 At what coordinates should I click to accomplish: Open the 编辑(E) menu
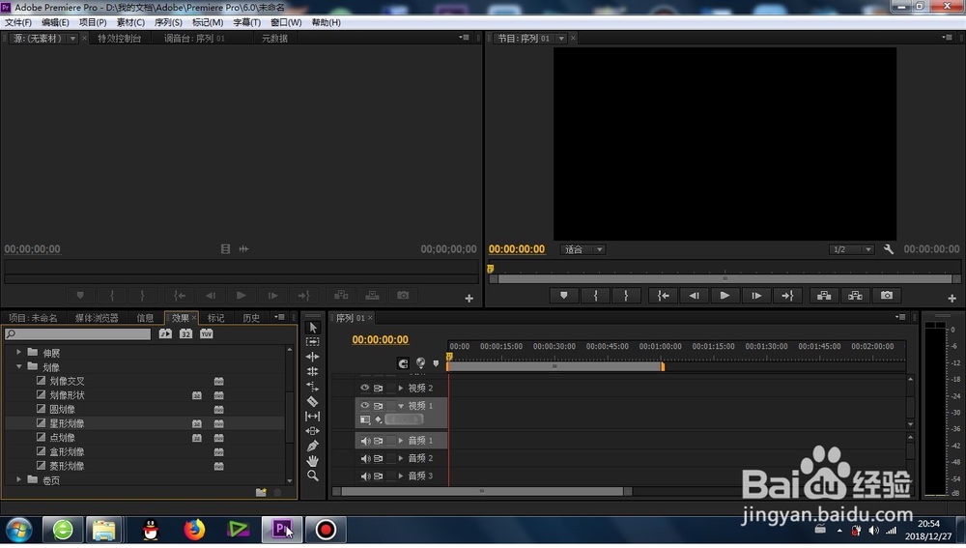pyautogui.click(x=55, y=22)
